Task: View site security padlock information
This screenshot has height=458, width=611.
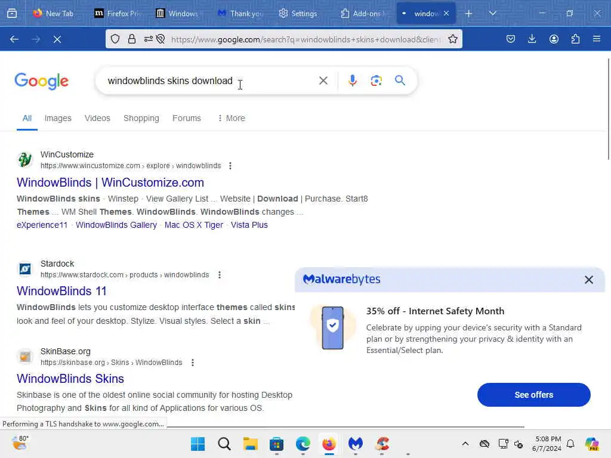Action: 132,39
